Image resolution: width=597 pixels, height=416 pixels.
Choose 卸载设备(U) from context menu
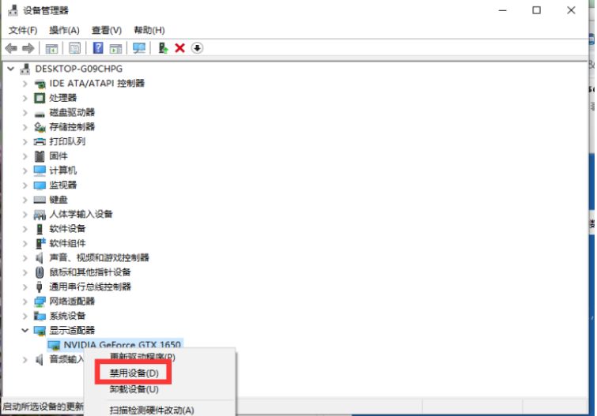tap(134, 389)
